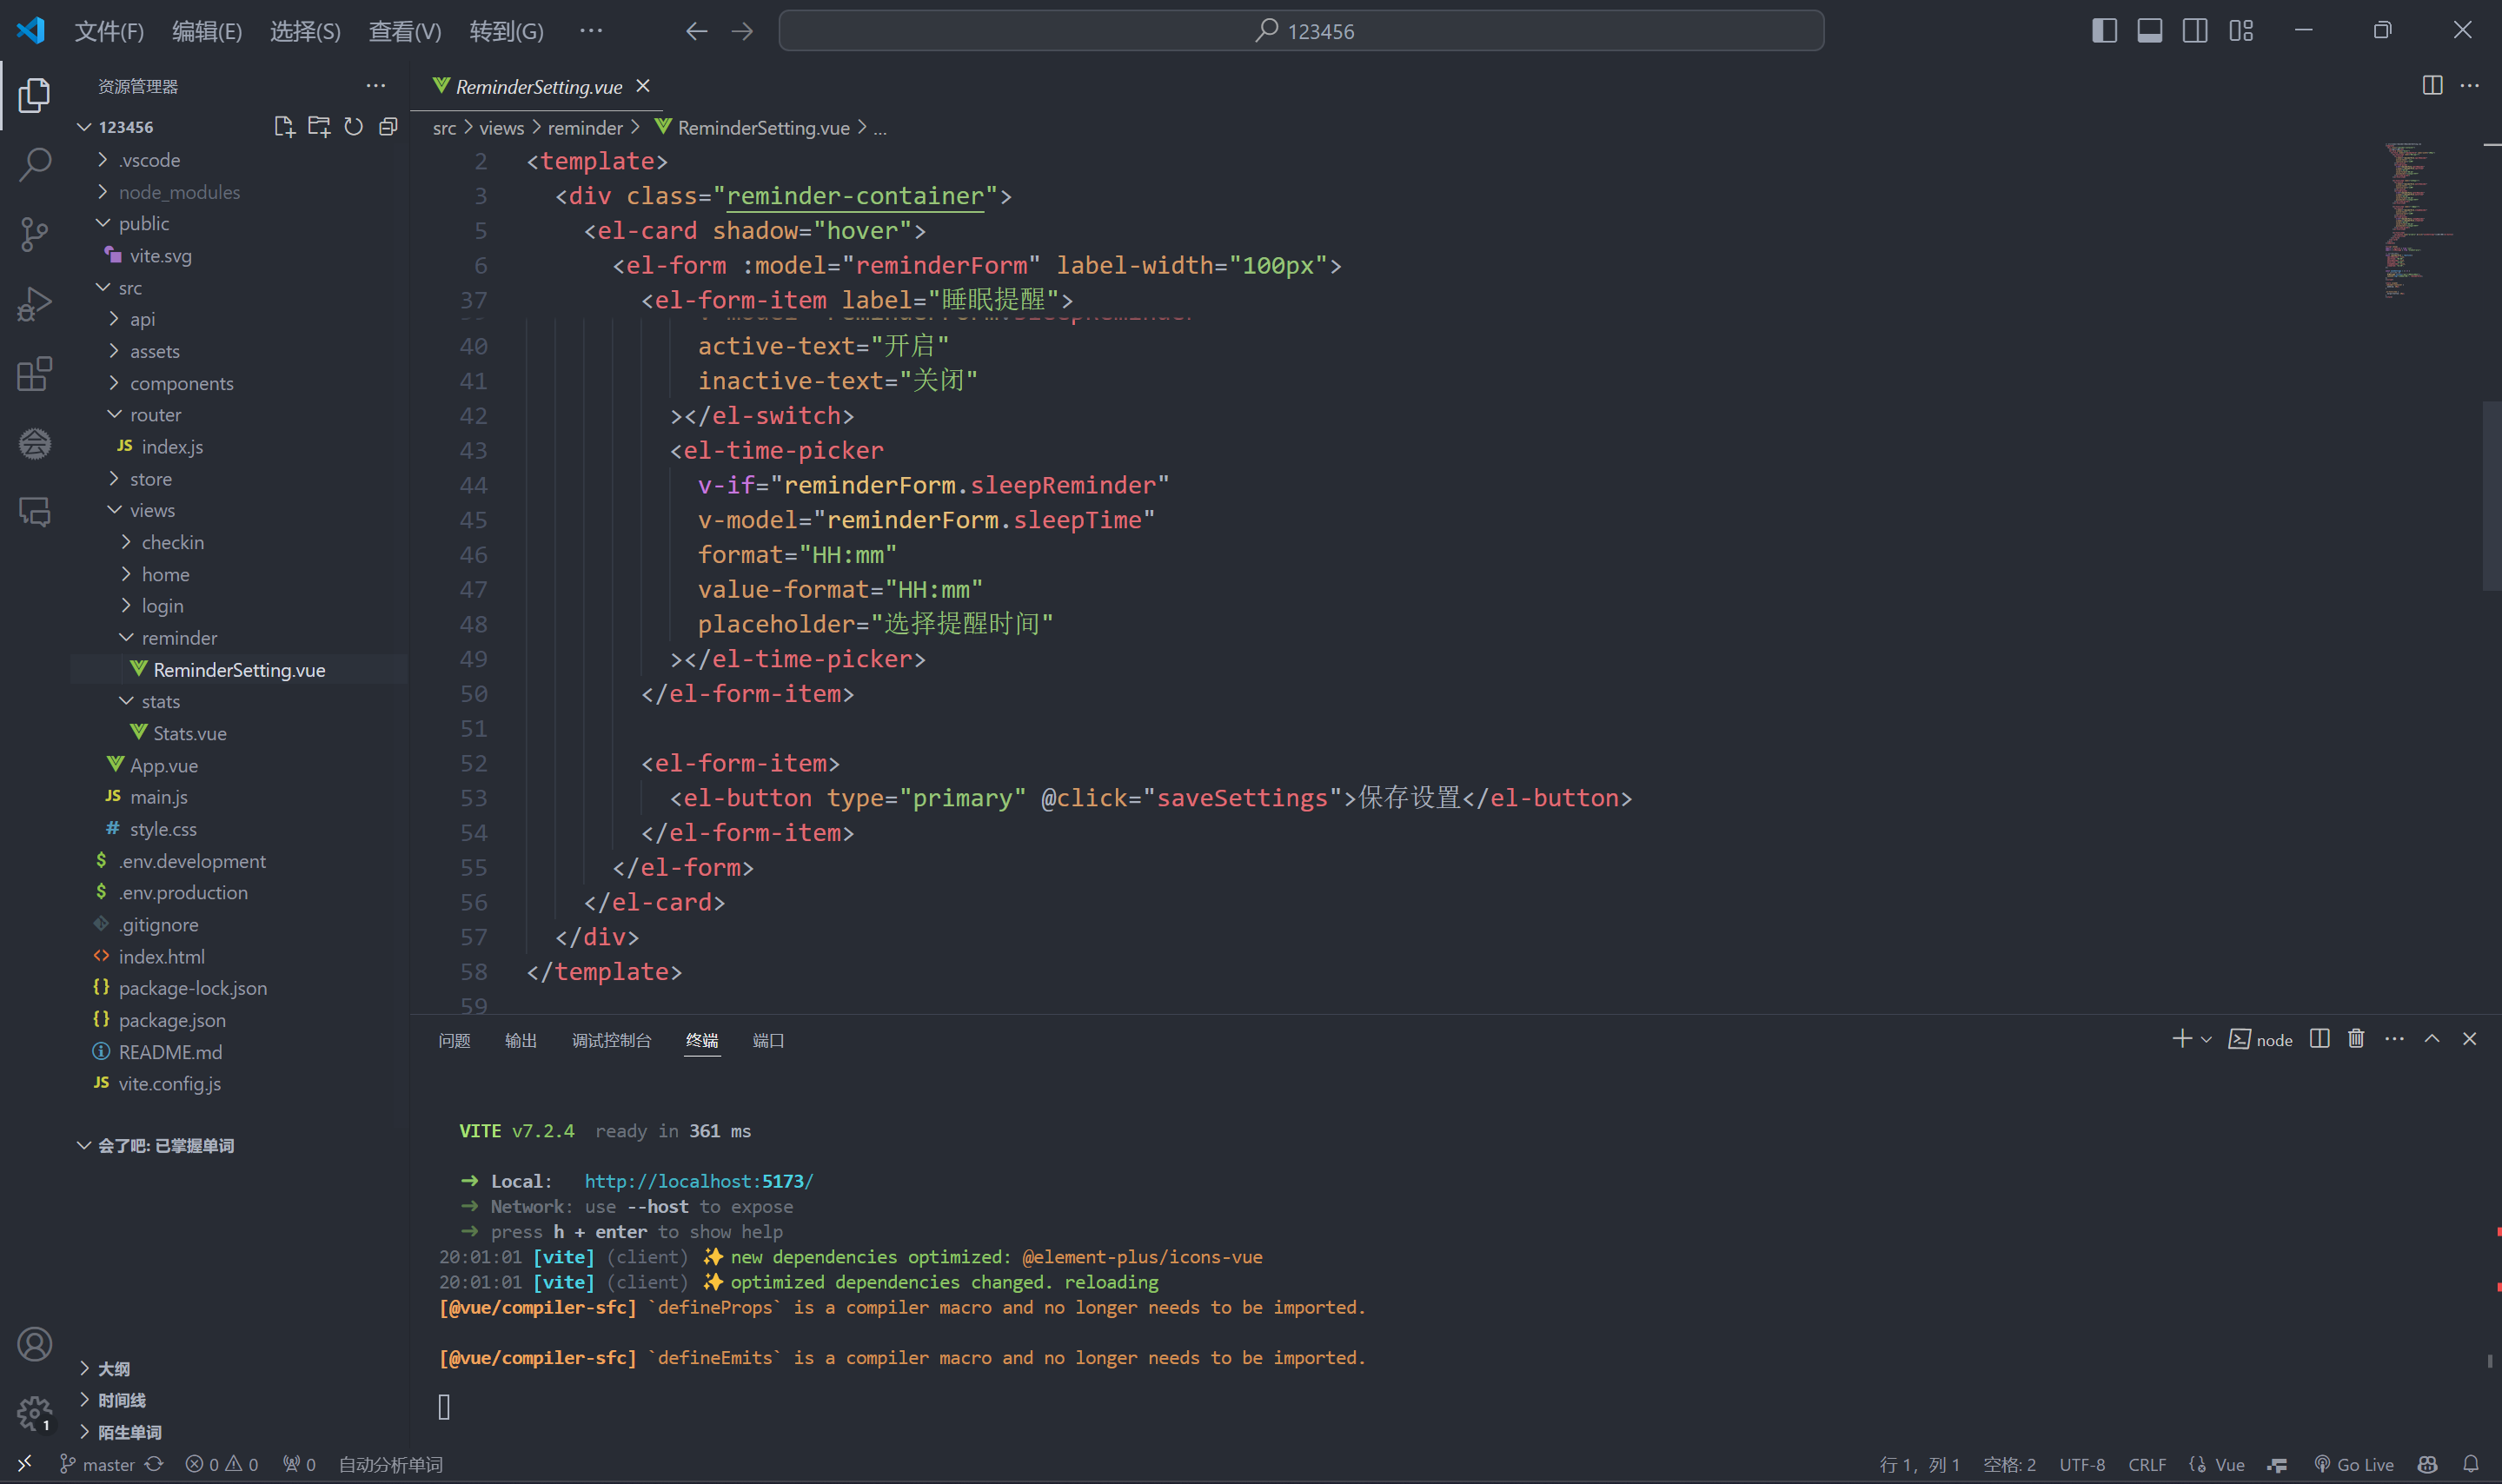
Task: Open the Source Control view
Action: pos(35,235)
